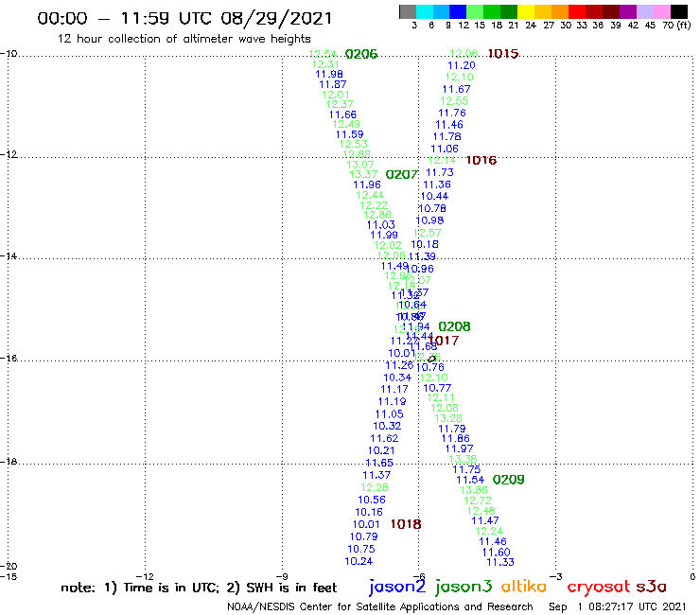Click the jason3 track label 0207
The height and width of the screenshot is (615, 700).
402,175
